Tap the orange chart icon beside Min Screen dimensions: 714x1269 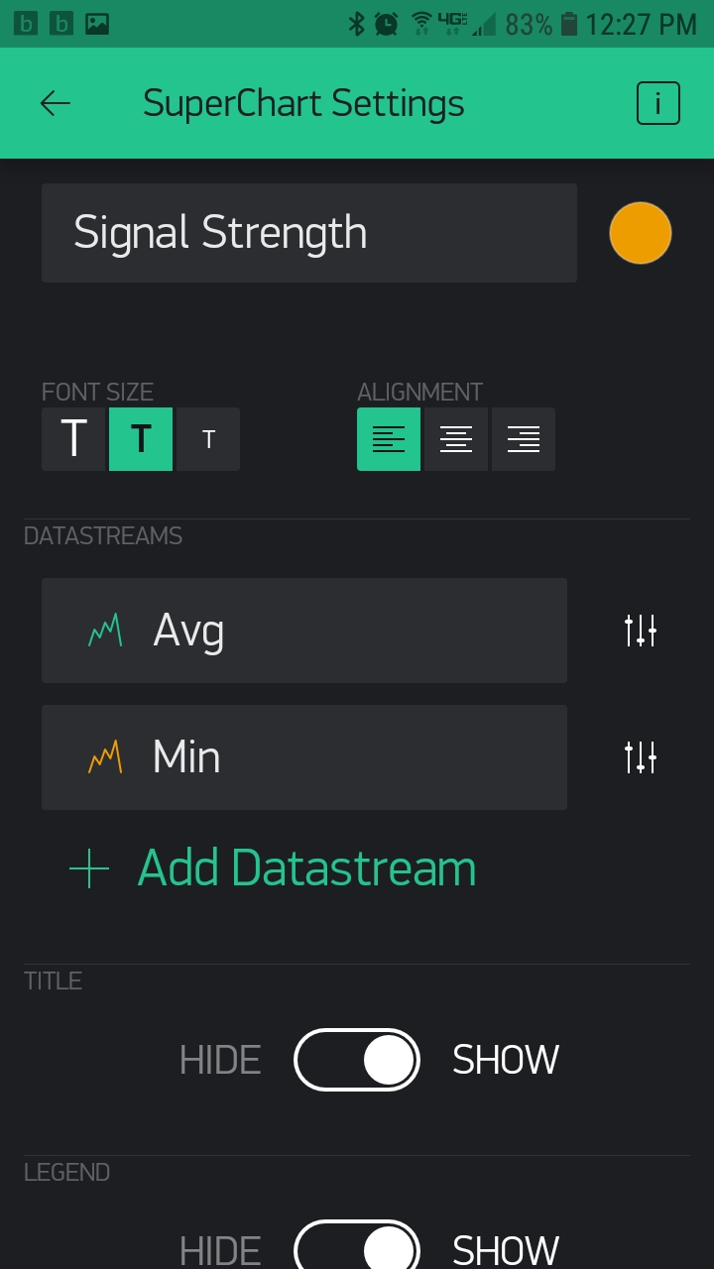click(x=105, y=757)
